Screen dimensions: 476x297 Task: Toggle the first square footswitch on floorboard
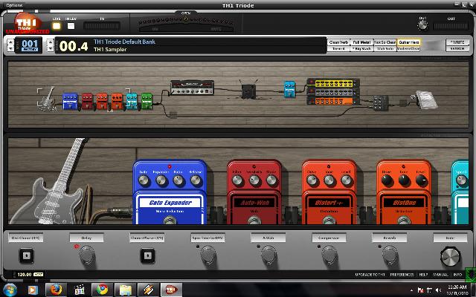(27, 255)
